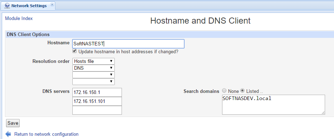This screenshot has width=334, height=139.
Task: Select the Listed search domains option
Action: coord(242,91)
